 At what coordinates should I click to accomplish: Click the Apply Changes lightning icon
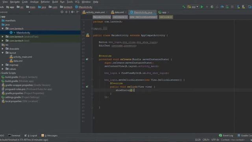pyautogui.click(x=207, y=7)
